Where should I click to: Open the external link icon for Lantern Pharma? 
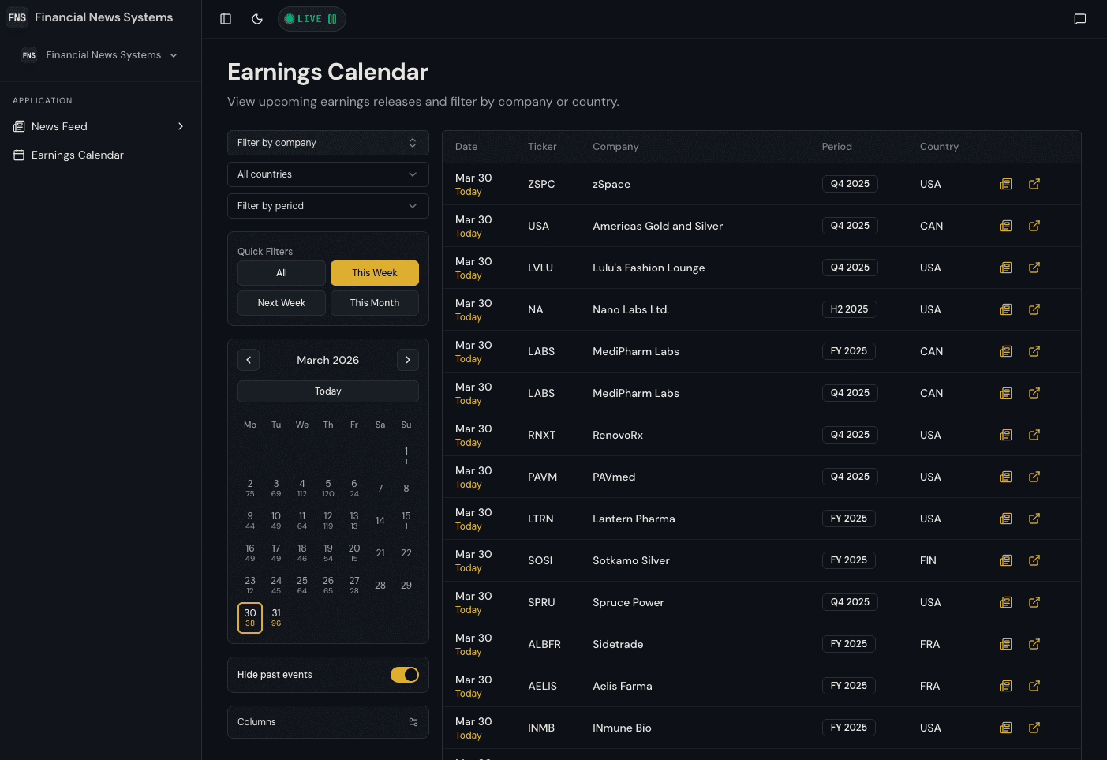click(1034, 519)
